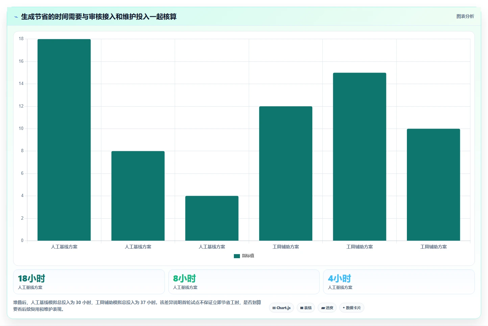Screen dimensions: 488x326
Task: Click the 表格 tag
Action: [306, 308]
